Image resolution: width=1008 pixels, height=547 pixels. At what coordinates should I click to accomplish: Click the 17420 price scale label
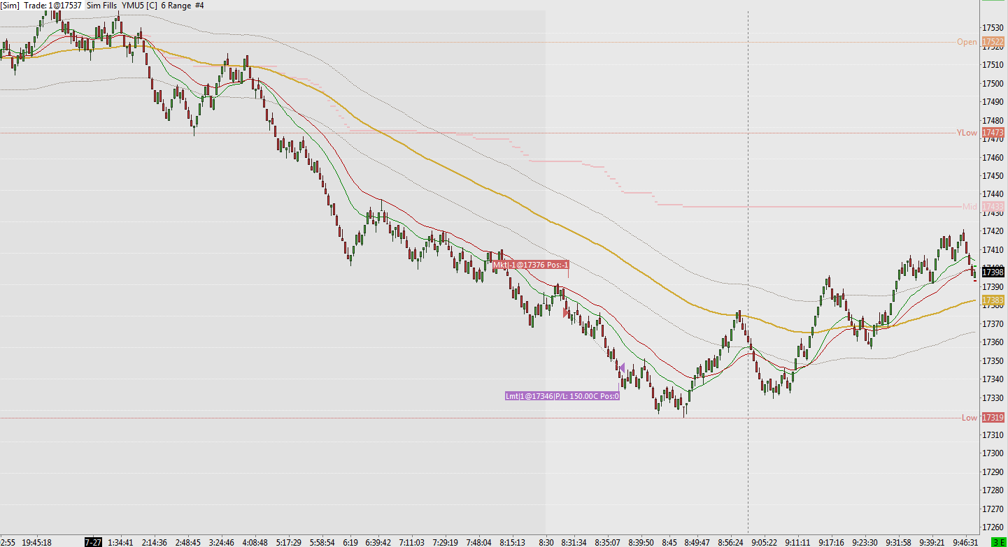[993, 231]
